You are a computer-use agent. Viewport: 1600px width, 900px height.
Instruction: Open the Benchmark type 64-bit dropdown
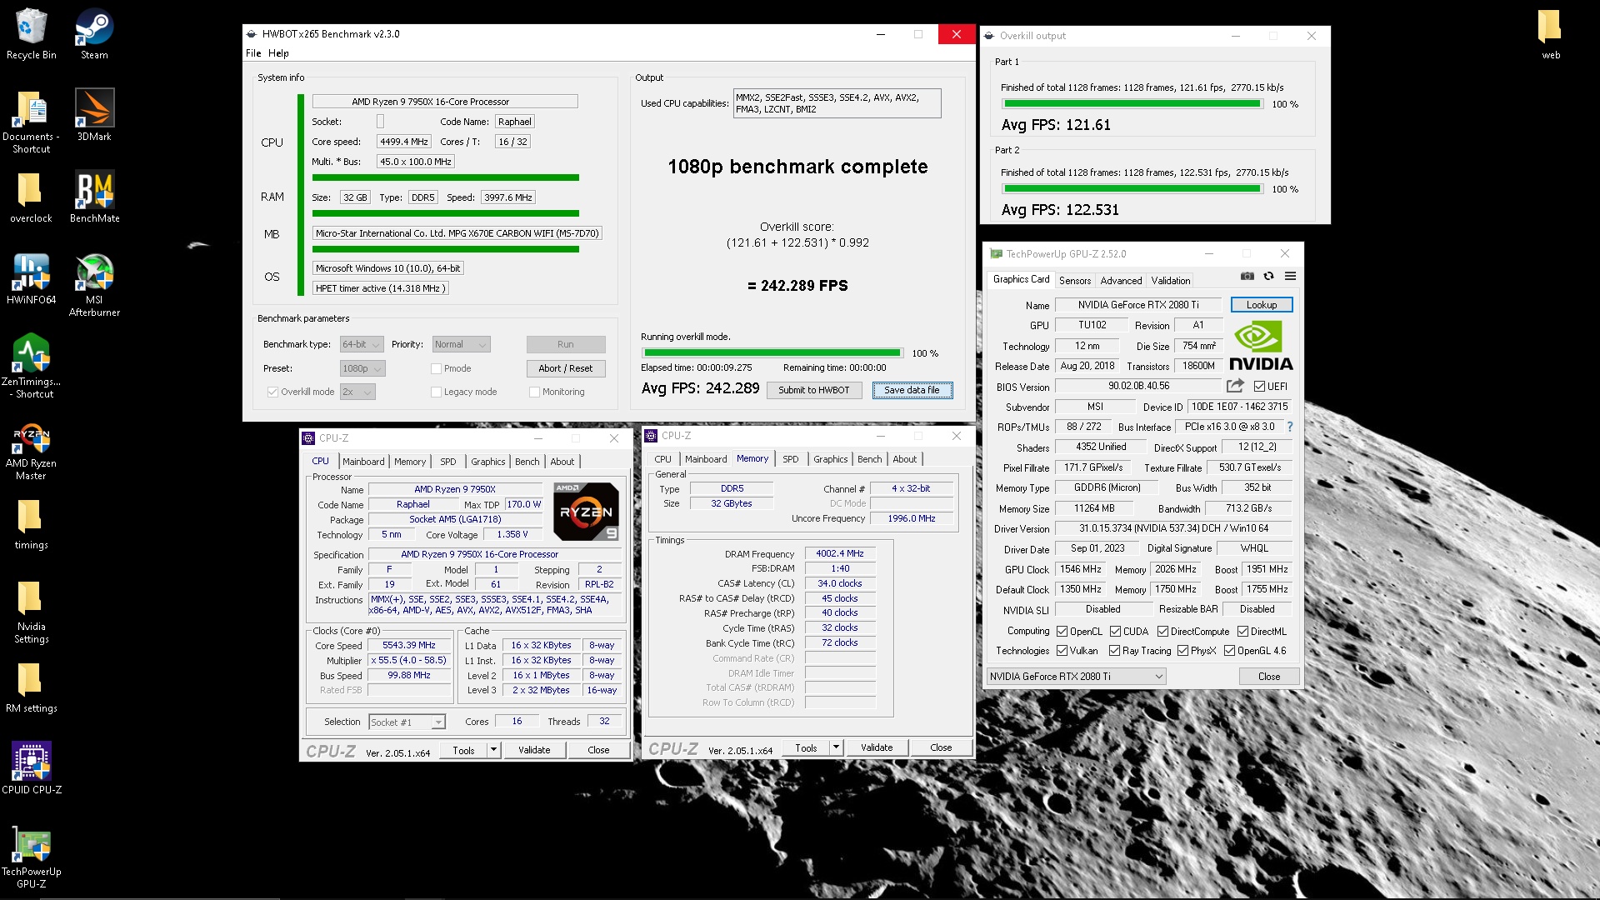[x=362, y=344]
